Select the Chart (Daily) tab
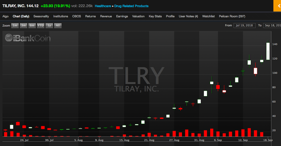The width and height of the screenshot is (281, 146). [21, 16]
